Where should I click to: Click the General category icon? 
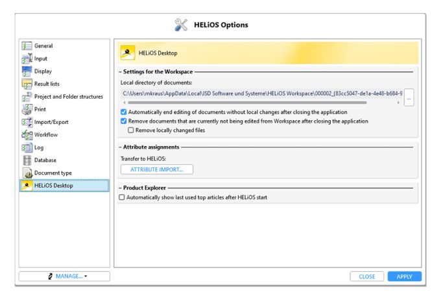tap(27, 45)
